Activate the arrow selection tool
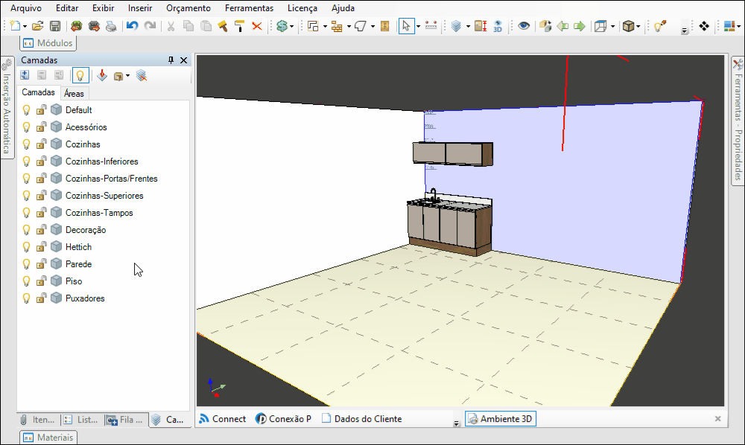Viewport: 745px width, 445px height. (x=406, y=25)
